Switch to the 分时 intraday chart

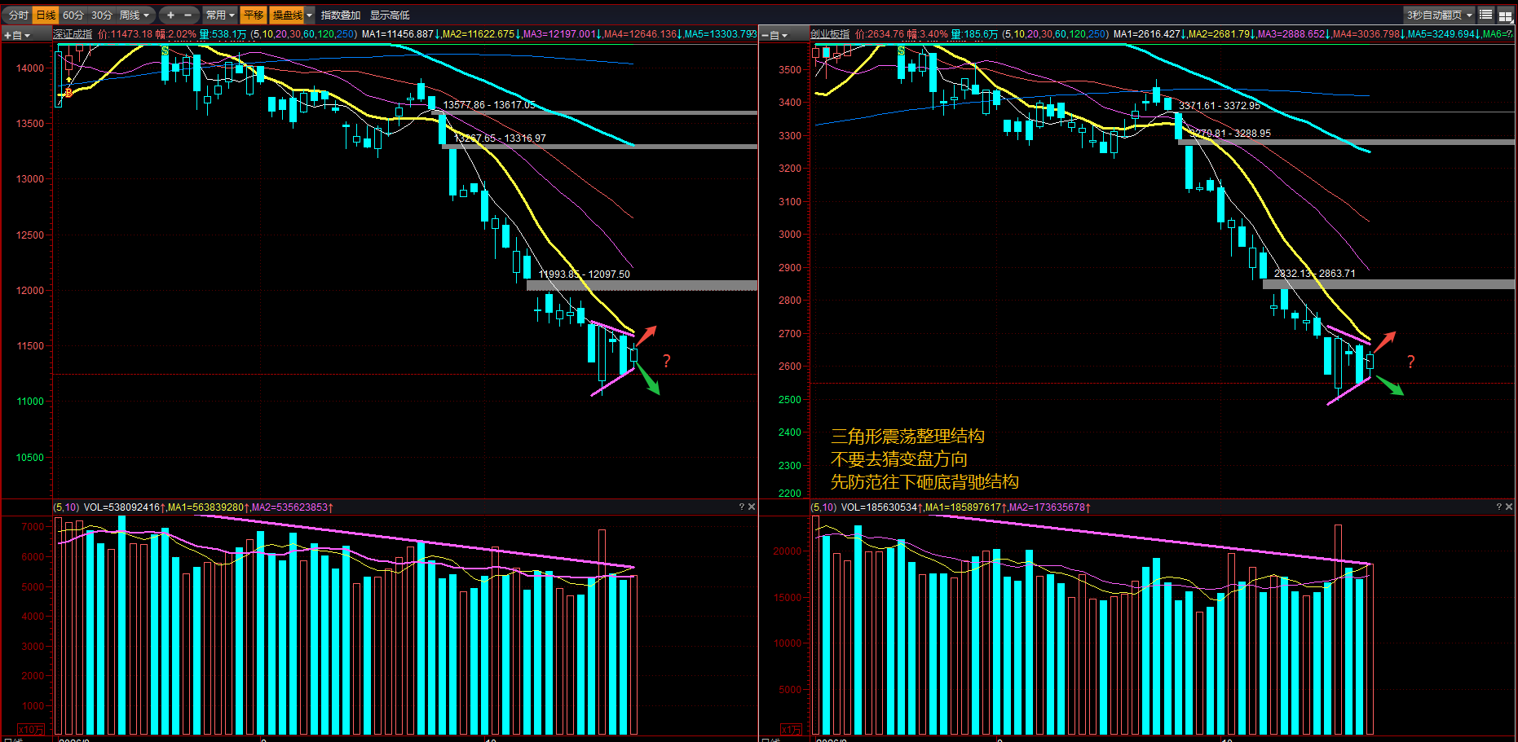(x=18, y=15)
